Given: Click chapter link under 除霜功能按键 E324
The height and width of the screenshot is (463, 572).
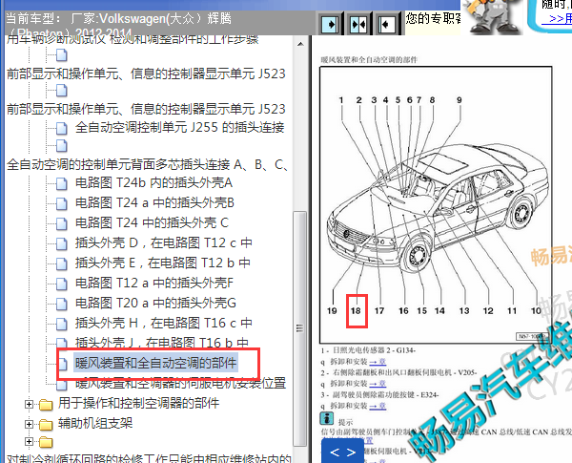Looking at the screenshot, I should pyautogui.click(x=378, y=406).
